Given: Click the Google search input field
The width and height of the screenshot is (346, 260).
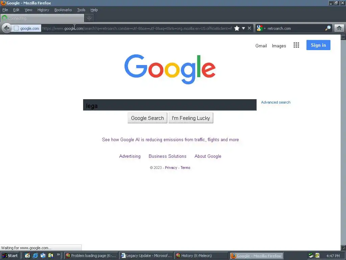Looking at the screenshot, I should pos(170,105).
